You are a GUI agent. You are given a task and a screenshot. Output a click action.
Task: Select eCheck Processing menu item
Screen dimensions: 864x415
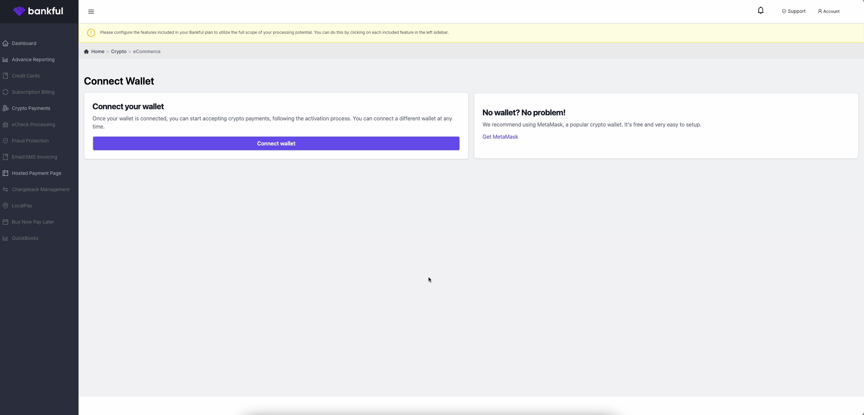pos(34,124)
